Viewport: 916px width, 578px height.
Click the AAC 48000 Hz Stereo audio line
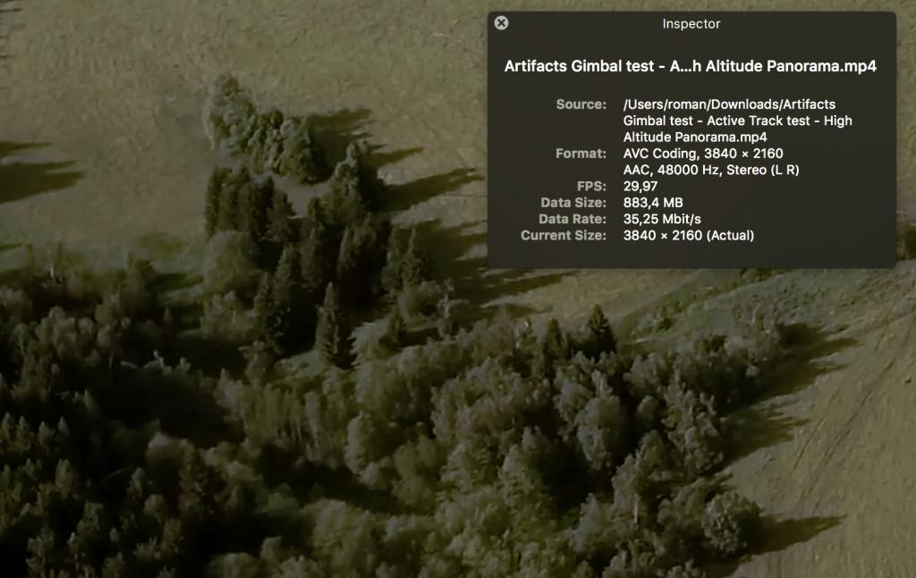tap(711, 170)
